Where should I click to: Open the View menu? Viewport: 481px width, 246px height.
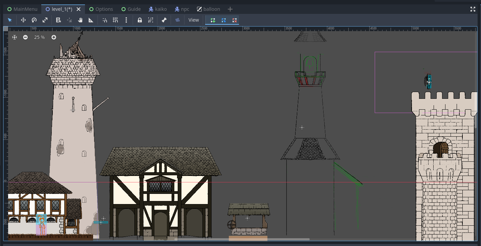194,20
